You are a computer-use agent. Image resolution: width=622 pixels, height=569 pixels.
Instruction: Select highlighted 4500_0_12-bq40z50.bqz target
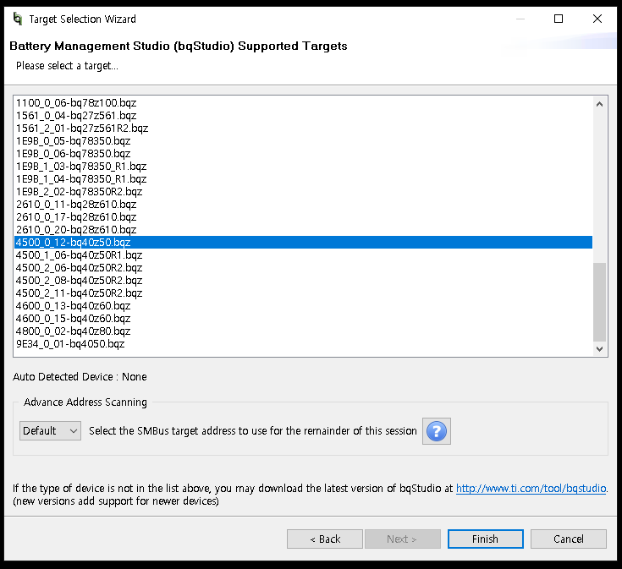304,243
